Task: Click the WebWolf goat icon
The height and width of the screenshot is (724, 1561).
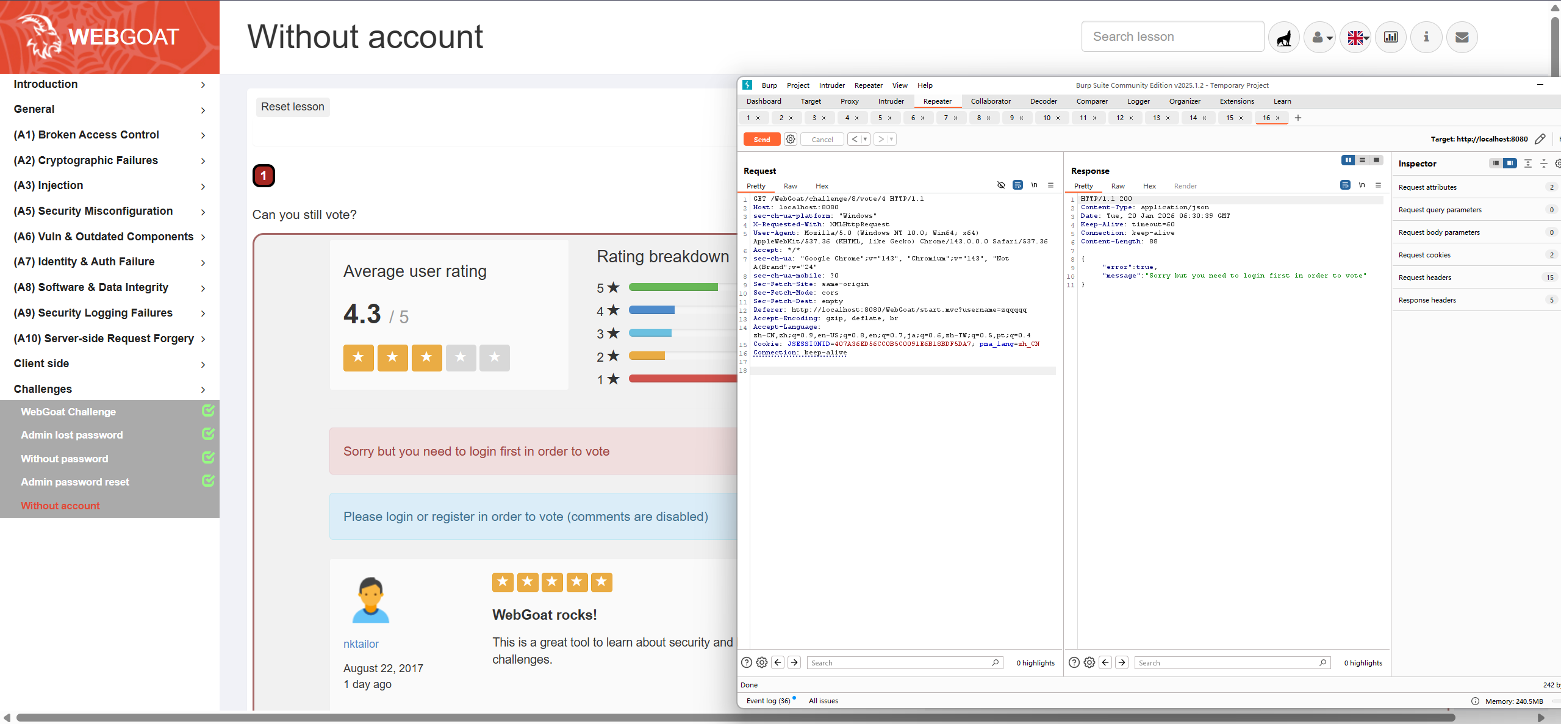Action: [x=1284, y=37]
